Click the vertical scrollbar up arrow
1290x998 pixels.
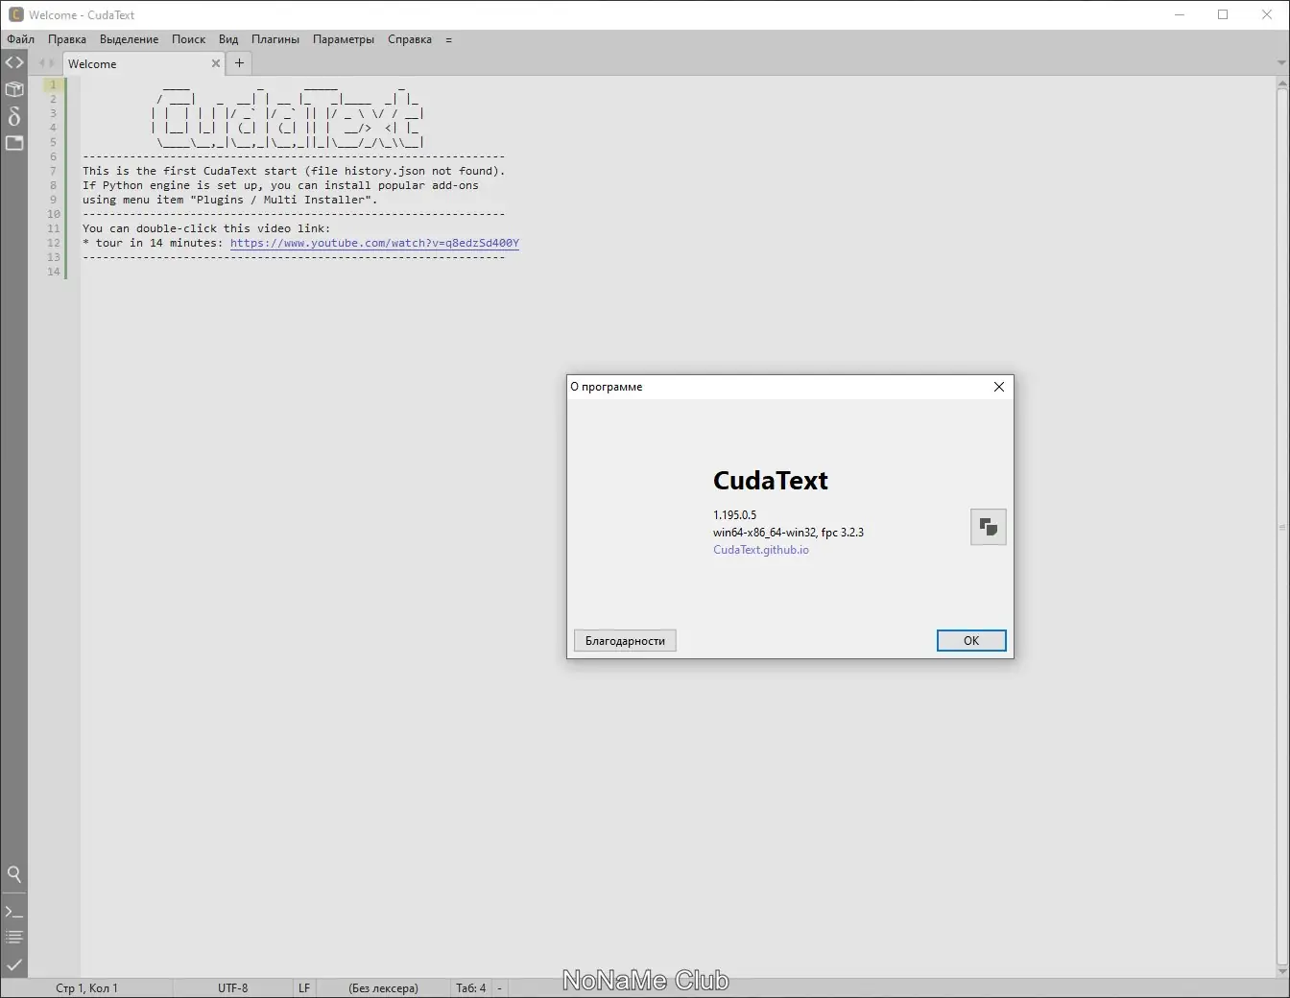[1282, 83]
